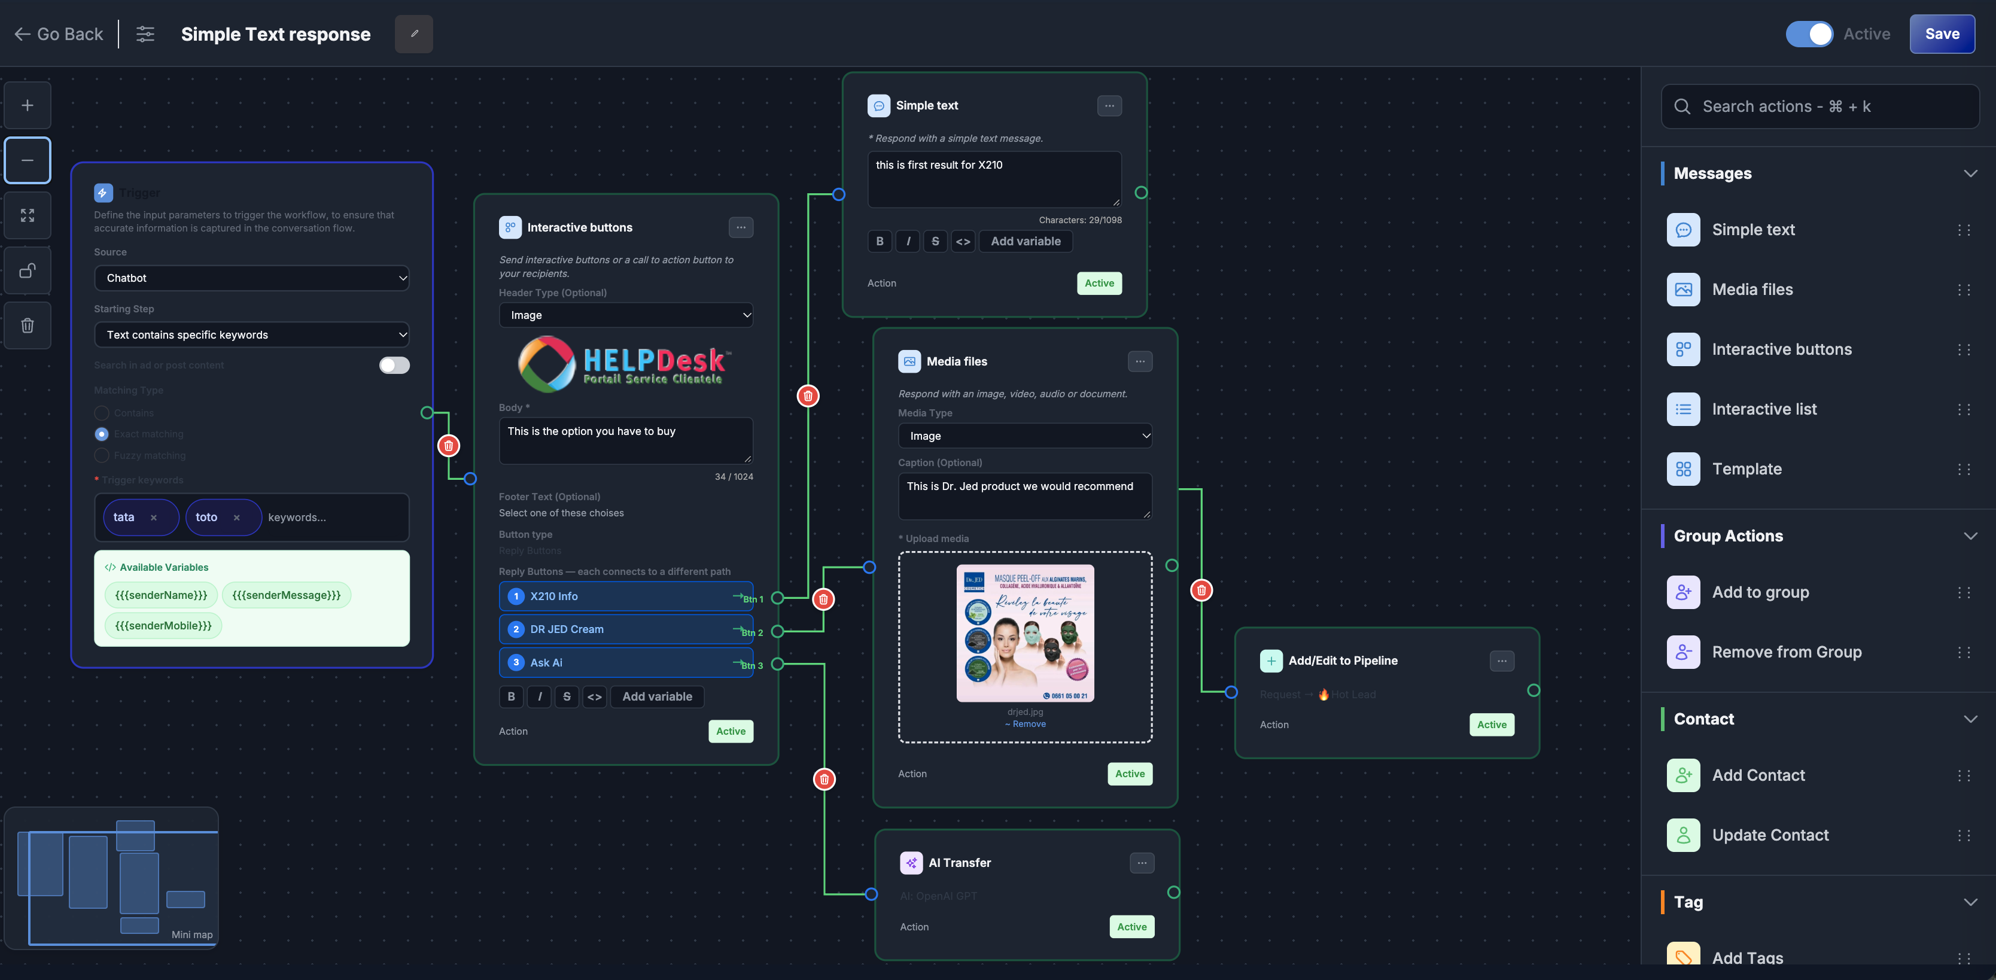Select the Ask Ai reply button
Viewport: 1996px width, 980px height.
tap(626, 663)
